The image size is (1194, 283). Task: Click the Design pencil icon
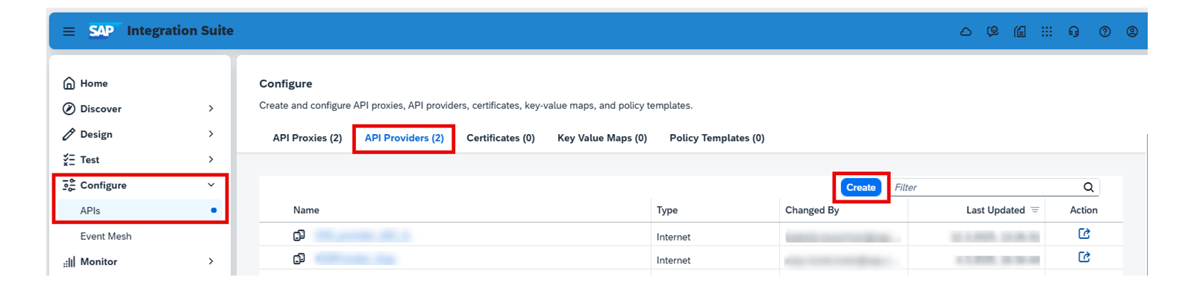[x=69, y=134]
